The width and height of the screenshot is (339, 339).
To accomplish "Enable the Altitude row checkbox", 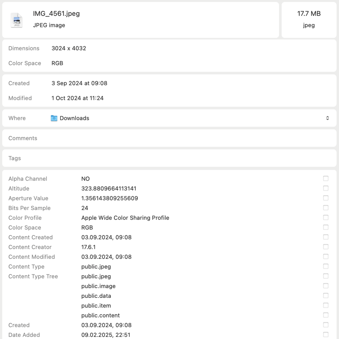I will [x=326, y=188].
